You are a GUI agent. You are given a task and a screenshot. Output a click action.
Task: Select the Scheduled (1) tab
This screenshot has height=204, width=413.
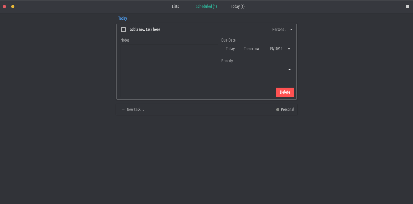(x=206, y=7)
